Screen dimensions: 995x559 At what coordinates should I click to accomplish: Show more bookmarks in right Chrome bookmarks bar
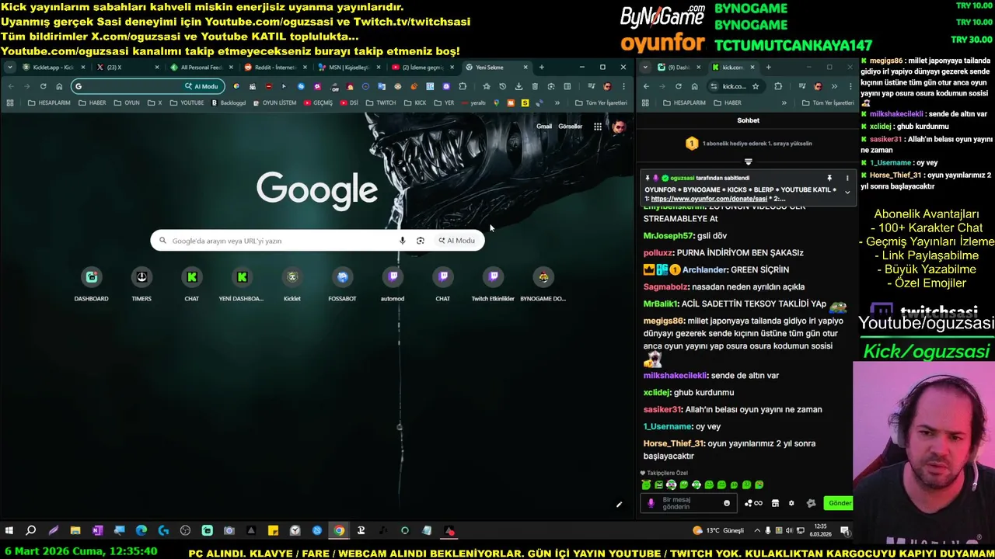coord(784,102)
